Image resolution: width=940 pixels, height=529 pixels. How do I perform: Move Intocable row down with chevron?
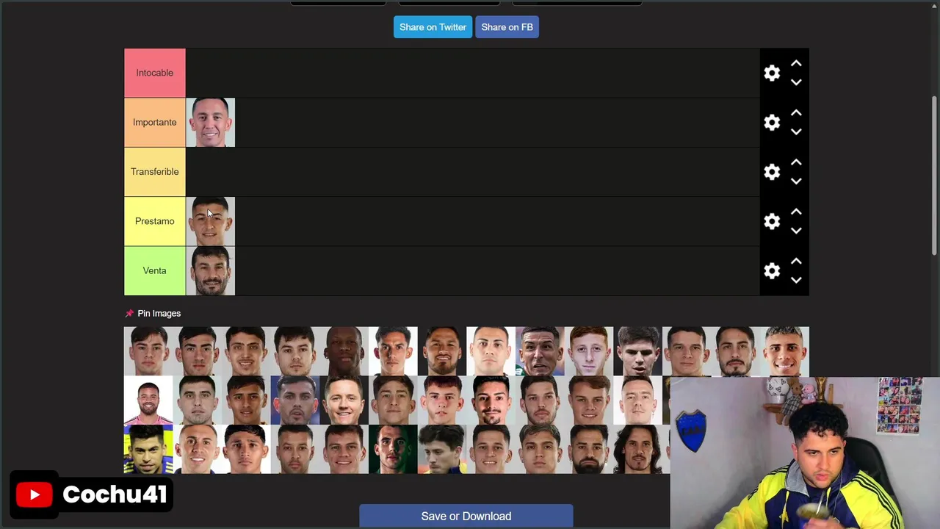click(796, 82)
